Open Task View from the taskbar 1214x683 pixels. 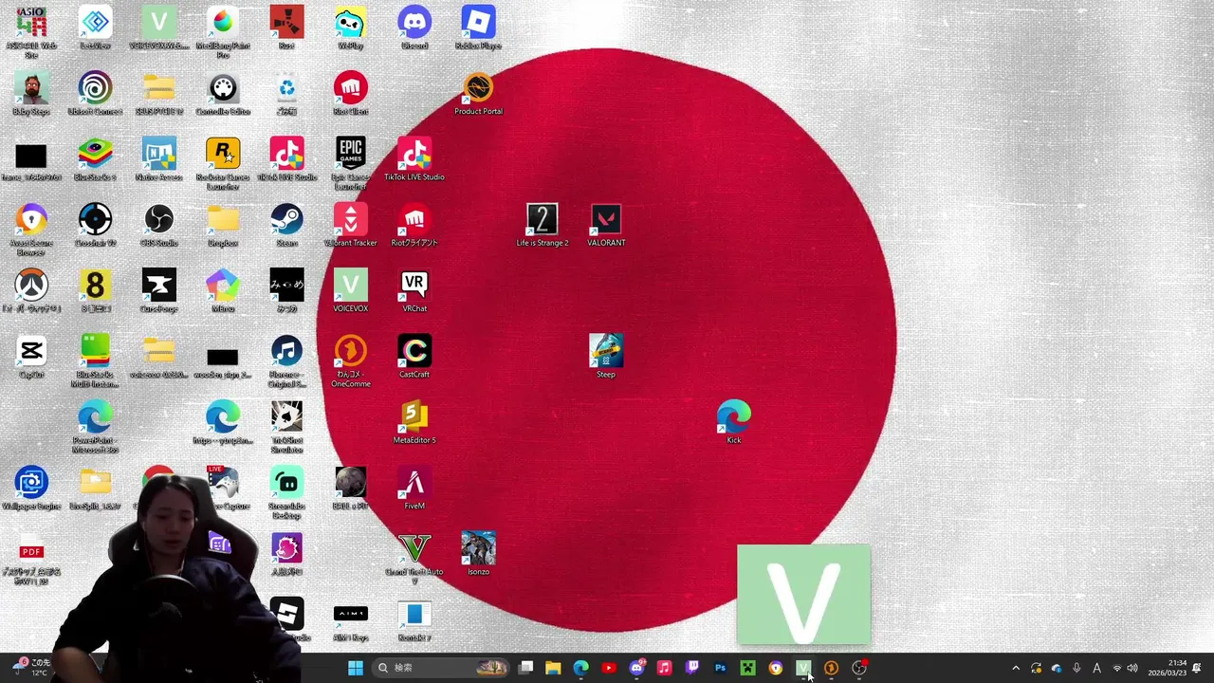(525, 668)
